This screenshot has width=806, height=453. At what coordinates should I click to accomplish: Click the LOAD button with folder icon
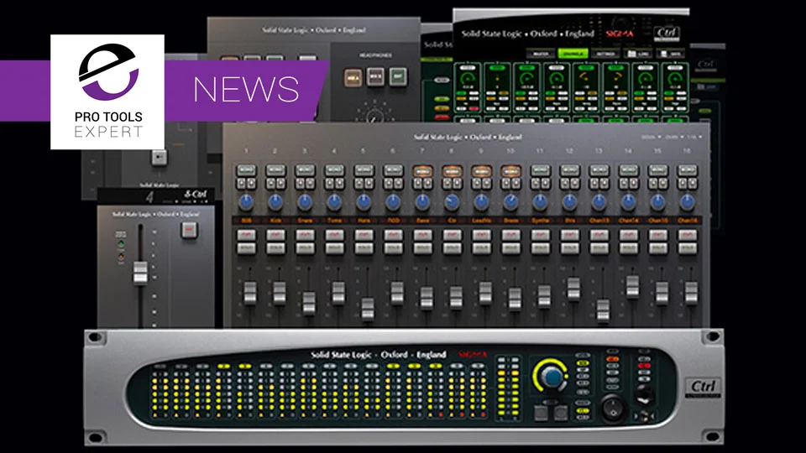(637, 54)
